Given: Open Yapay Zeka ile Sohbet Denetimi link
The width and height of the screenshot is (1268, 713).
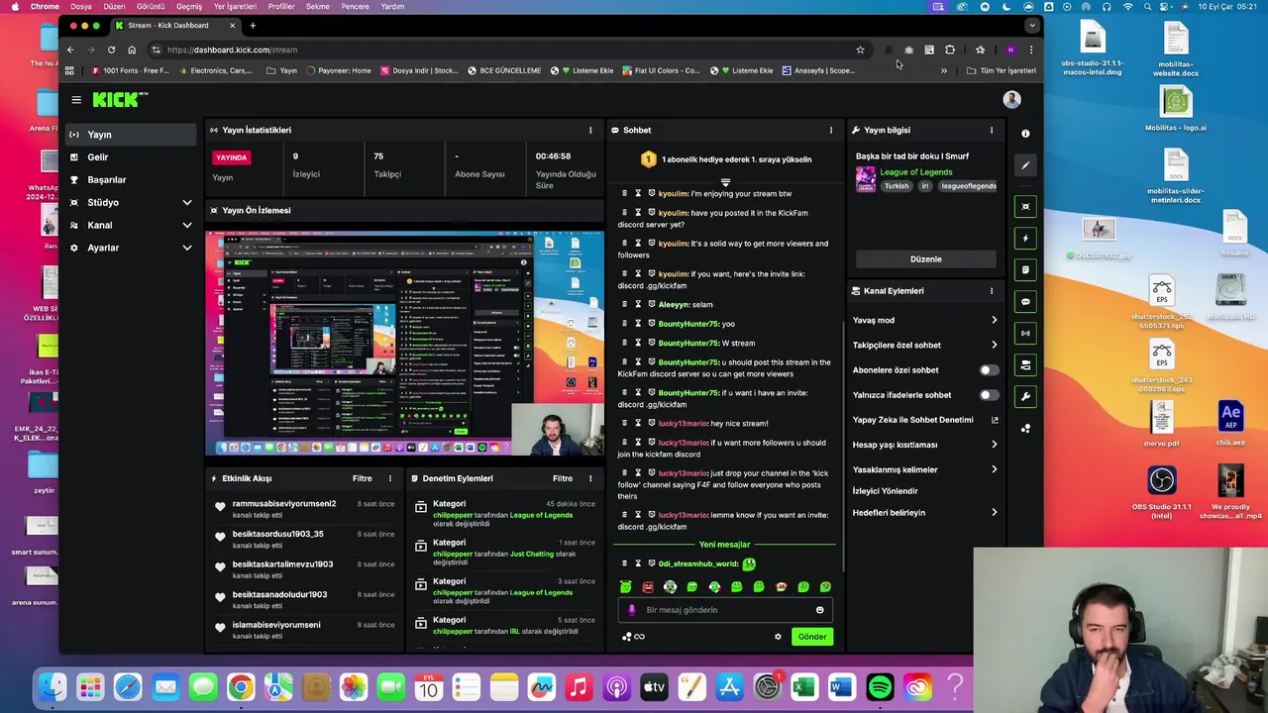Looking at the screenshot, I should pos(925,420).
